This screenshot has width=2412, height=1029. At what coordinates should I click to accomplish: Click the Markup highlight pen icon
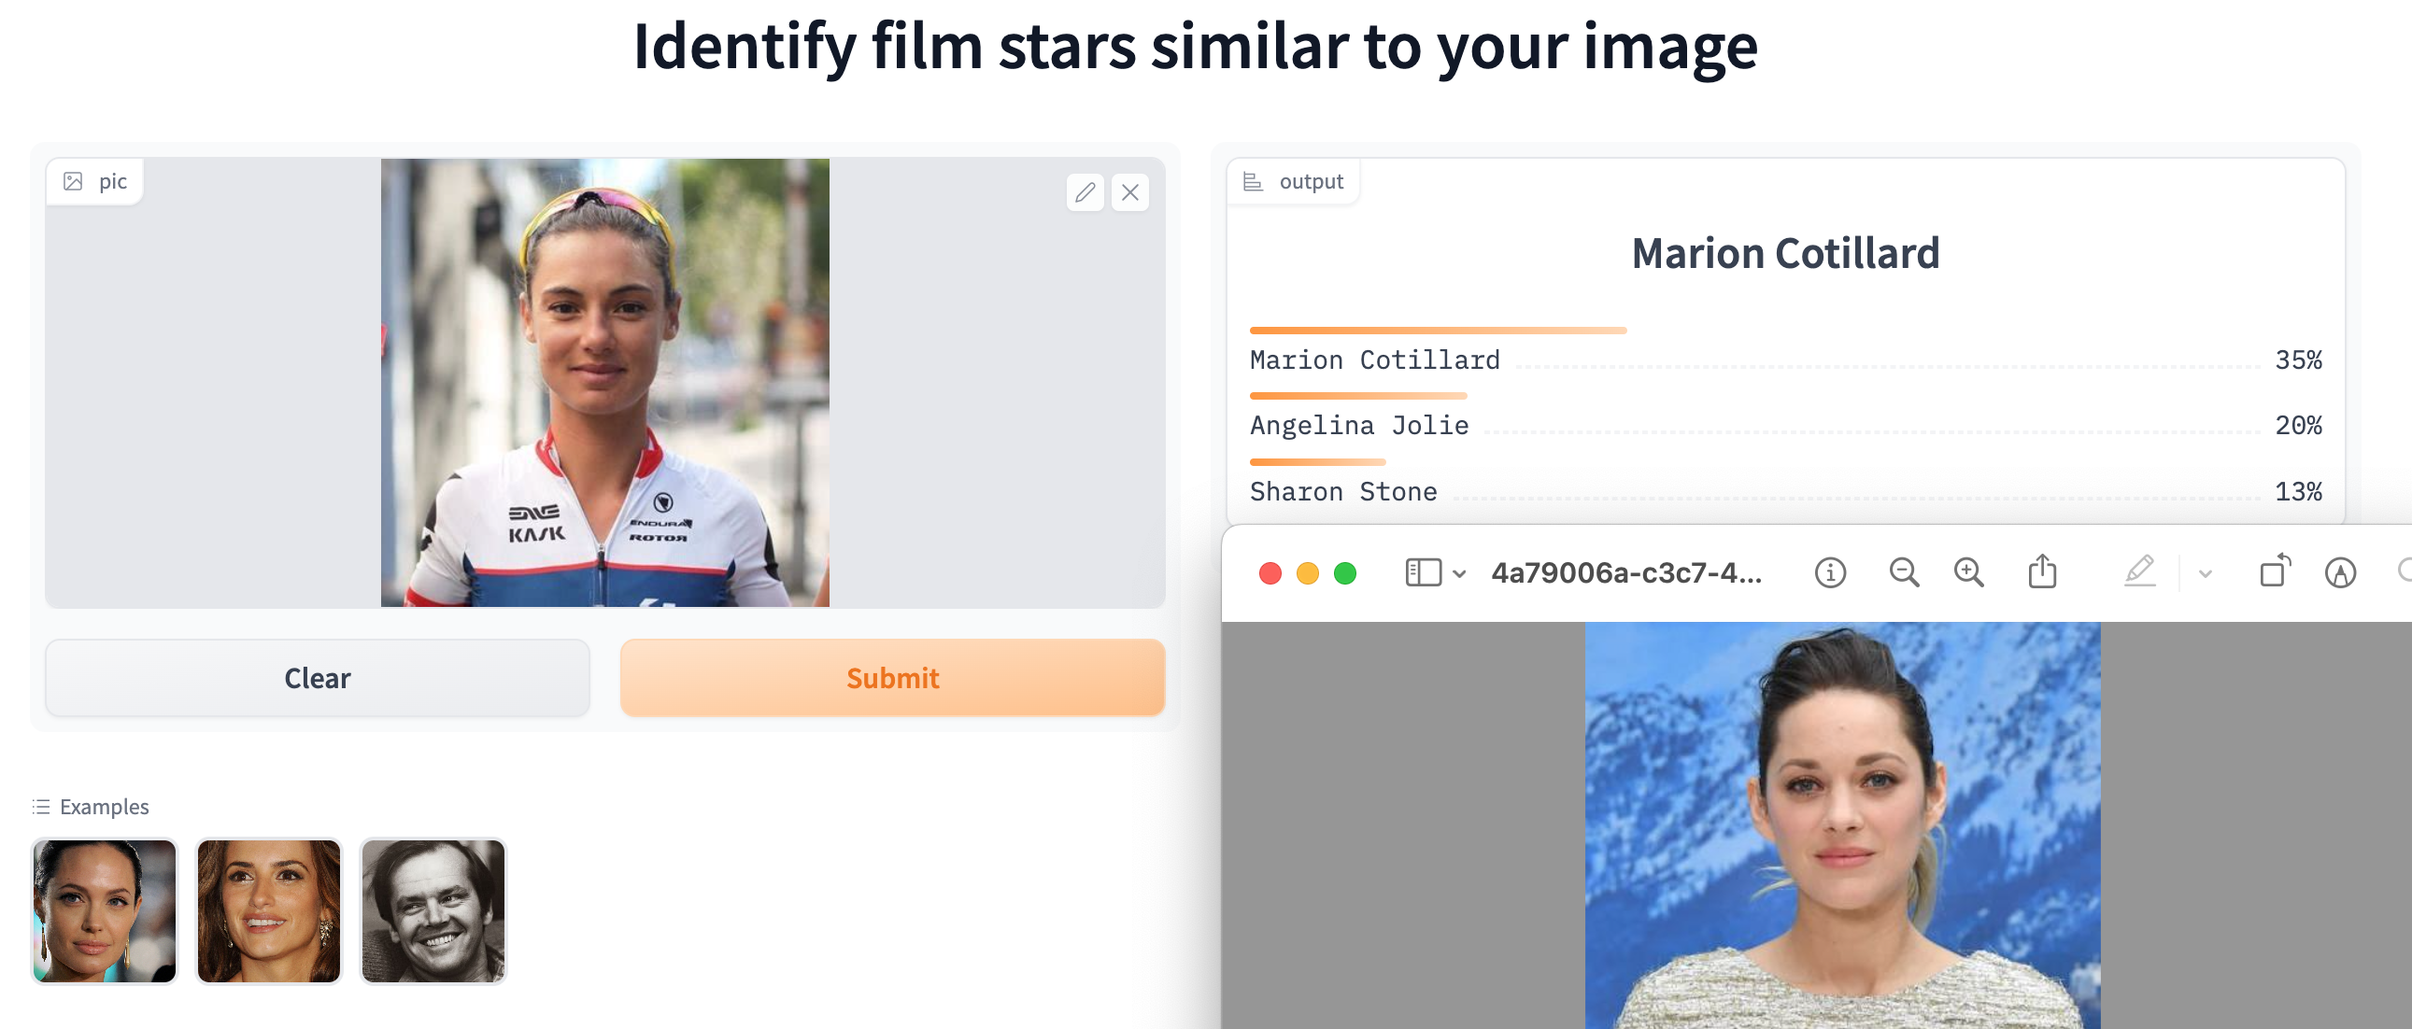click(2139, 571)
